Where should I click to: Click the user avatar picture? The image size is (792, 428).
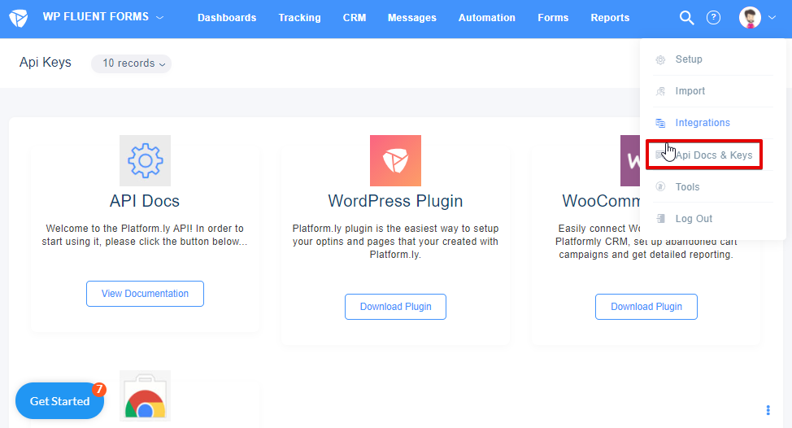[x=750, y=18]
